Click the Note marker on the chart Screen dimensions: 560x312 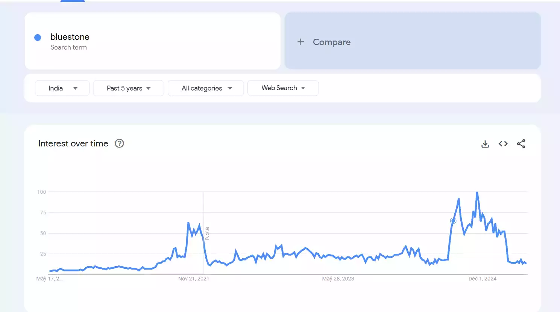pos(207,233)
